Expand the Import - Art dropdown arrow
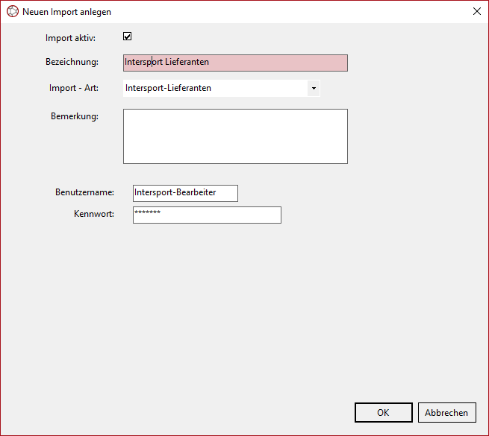The height and width of the screenshot is (436, 489). pos(314,89)
